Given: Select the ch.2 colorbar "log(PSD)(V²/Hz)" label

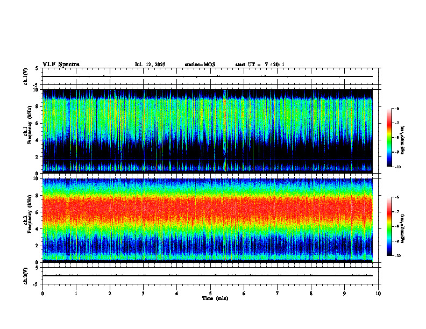Looking at the screenshot, I should point(403,228).
